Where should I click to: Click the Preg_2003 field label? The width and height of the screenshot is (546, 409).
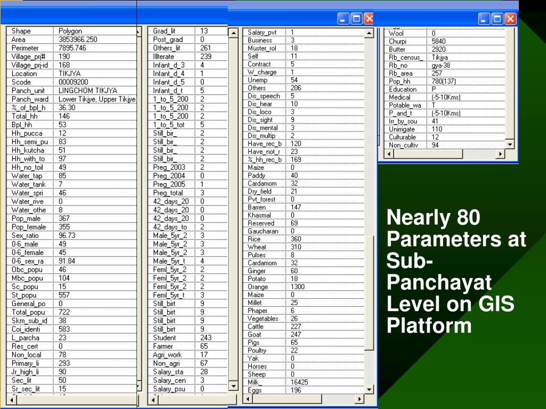coord(169,167)
